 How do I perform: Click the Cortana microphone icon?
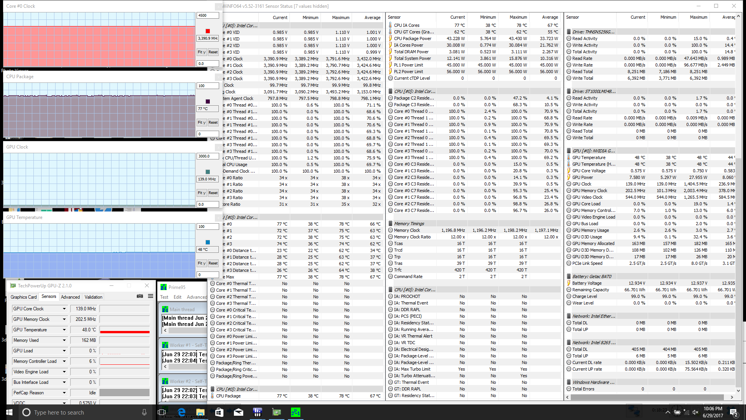144,412
